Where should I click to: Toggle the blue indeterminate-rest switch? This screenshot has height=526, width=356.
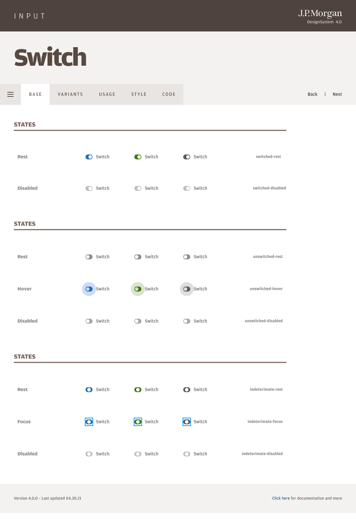tap(89, 390)
